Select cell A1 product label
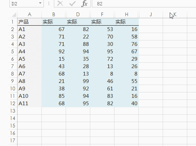The image size is (196, 146). point(30,29)
